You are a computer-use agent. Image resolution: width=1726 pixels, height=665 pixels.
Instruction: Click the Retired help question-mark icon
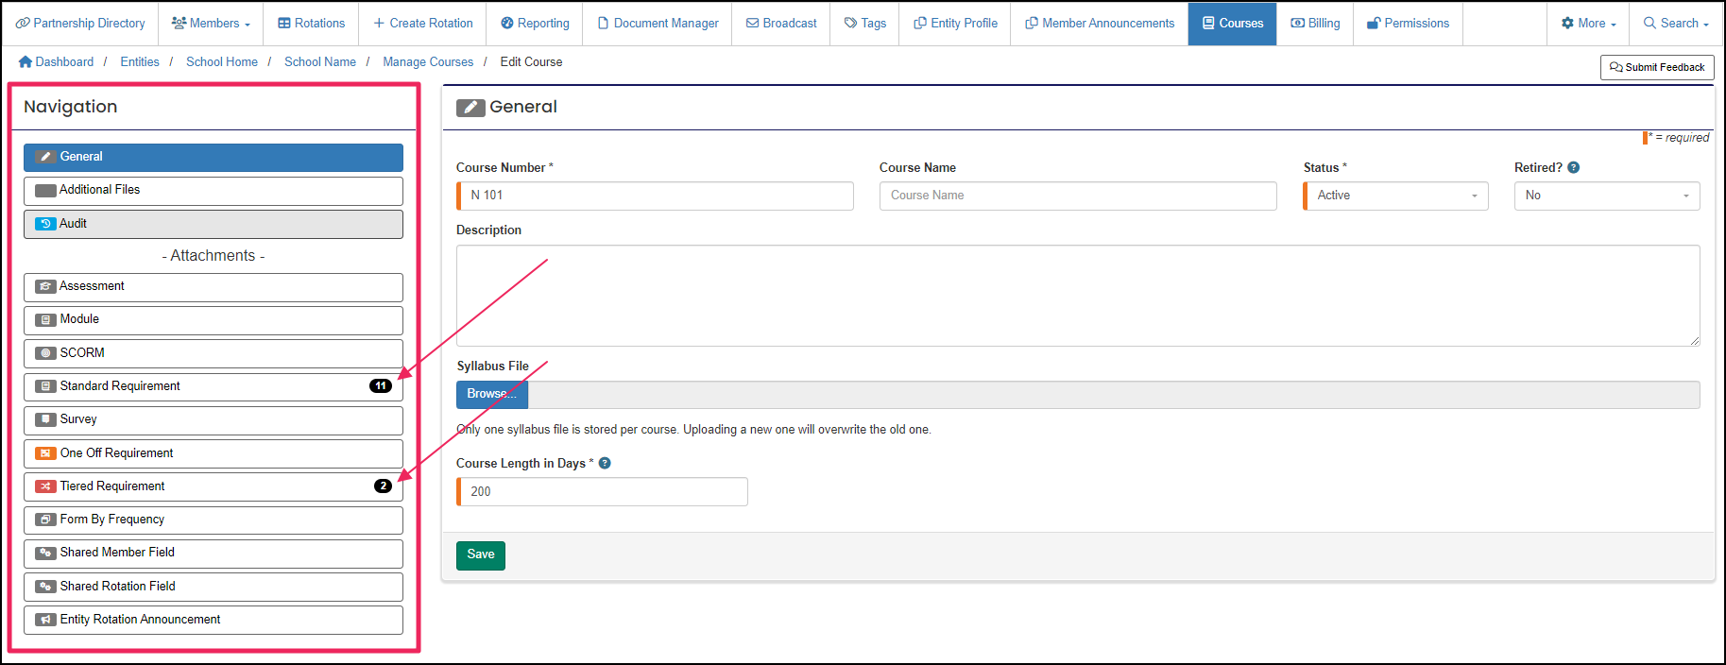click(1573, 168)
